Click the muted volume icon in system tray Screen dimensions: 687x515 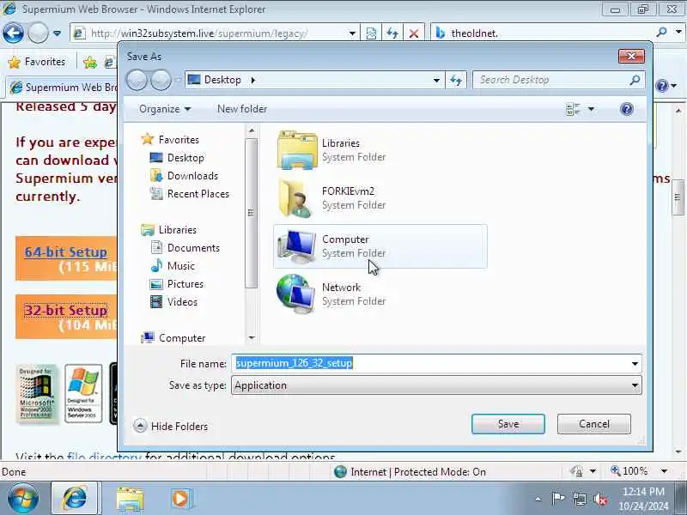pos(600,499)
